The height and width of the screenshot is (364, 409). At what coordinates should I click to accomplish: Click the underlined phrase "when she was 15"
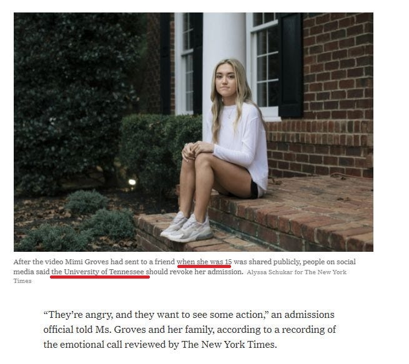coord(204,261)
